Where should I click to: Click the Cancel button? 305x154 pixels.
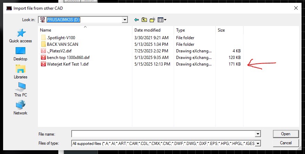pos(286,143)
